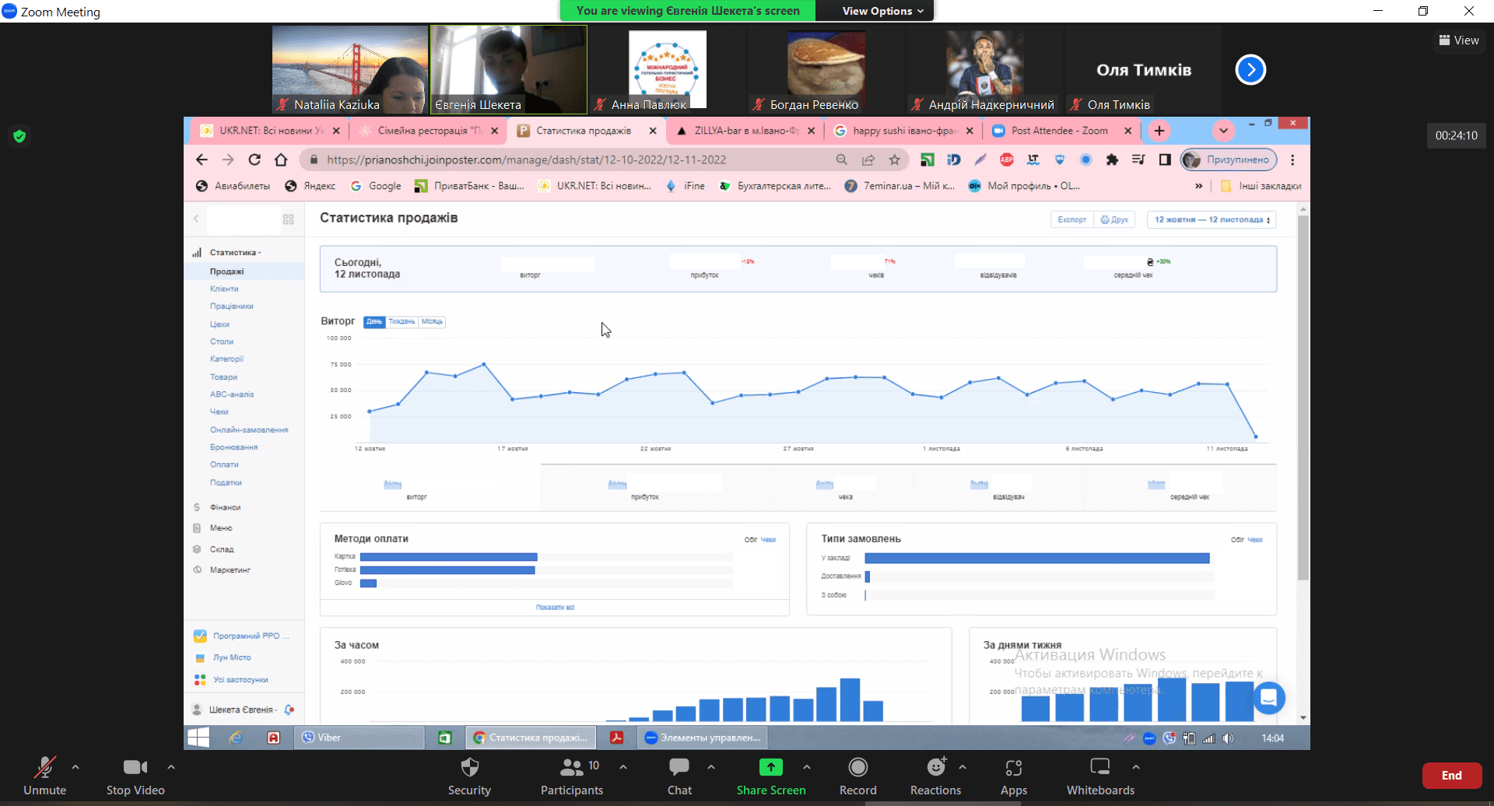This screenshot has height=806, width=1494.
Task: Select Тиждень revenue period toggle
Action: pyautogui.click(x=402, y=321)
